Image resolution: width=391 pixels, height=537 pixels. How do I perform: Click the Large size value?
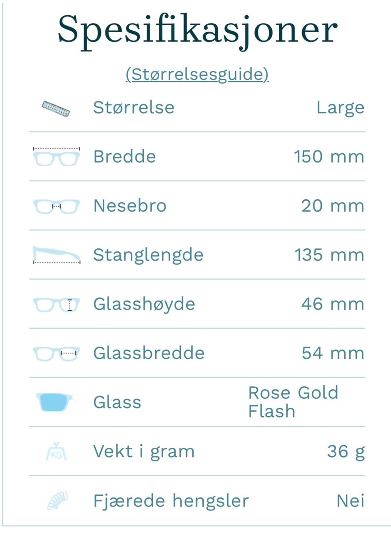pyautogui.click(x=340, y=108)
